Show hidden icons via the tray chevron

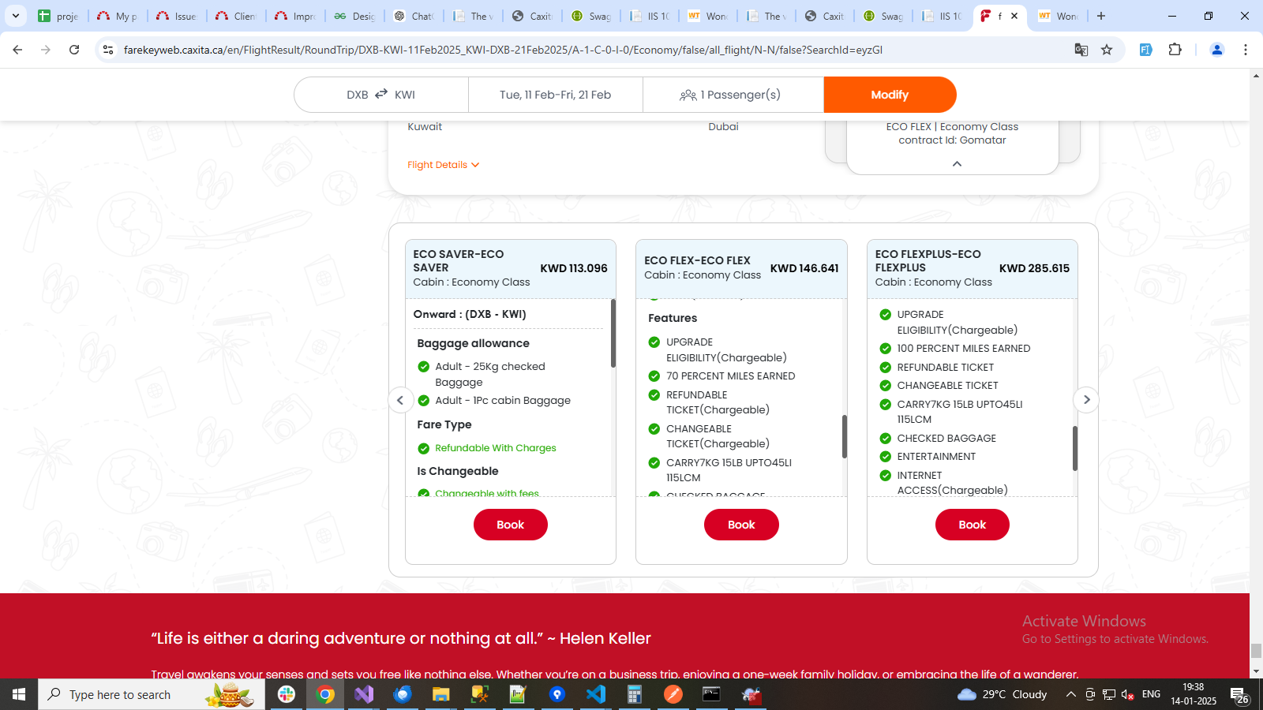(x=1070, y=694)
